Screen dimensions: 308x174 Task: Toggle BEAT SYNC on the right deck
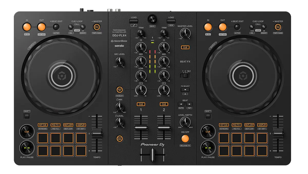coord(278,27)
